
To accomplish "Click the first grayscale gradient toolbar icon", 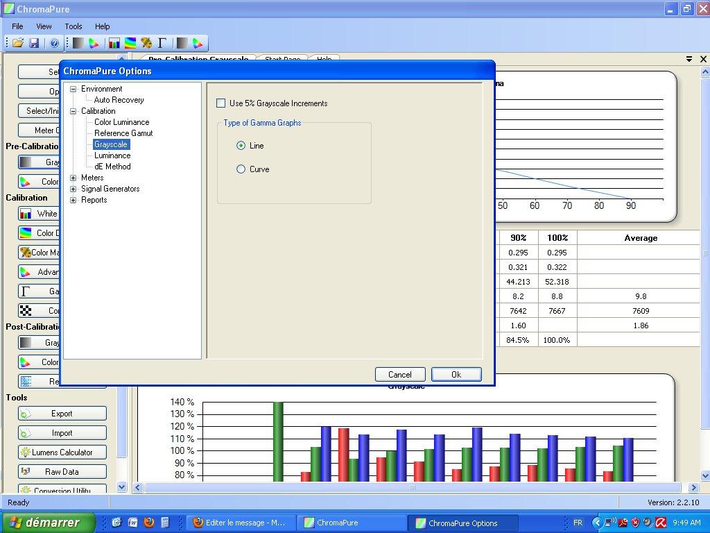I will tap(78, 43).
